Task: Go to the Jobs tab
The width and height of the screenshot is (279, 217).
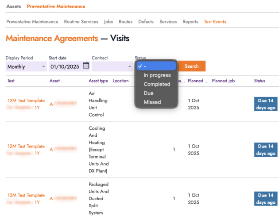Action: click(x=108, y=22)
